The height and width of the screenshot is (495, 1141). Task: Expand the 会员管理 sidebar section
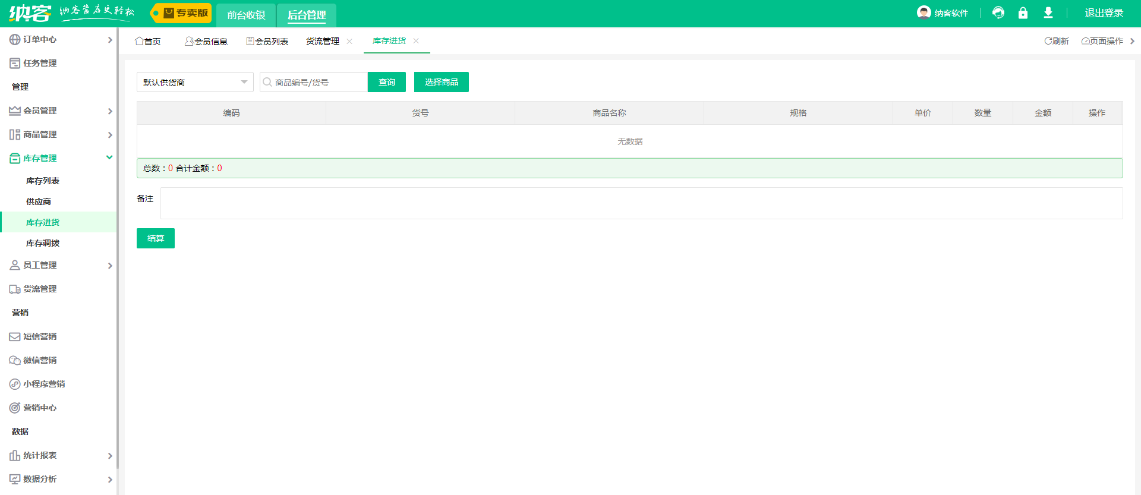59,111
